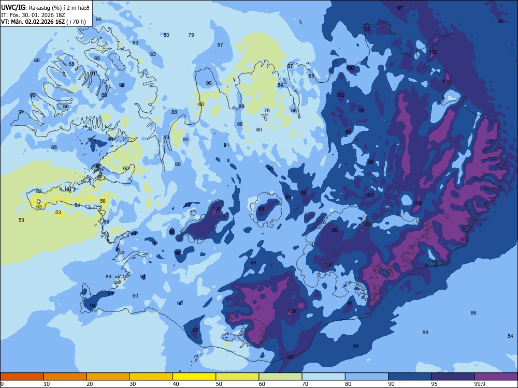Click the map humidity value '82'

click(x=39, y=191)
